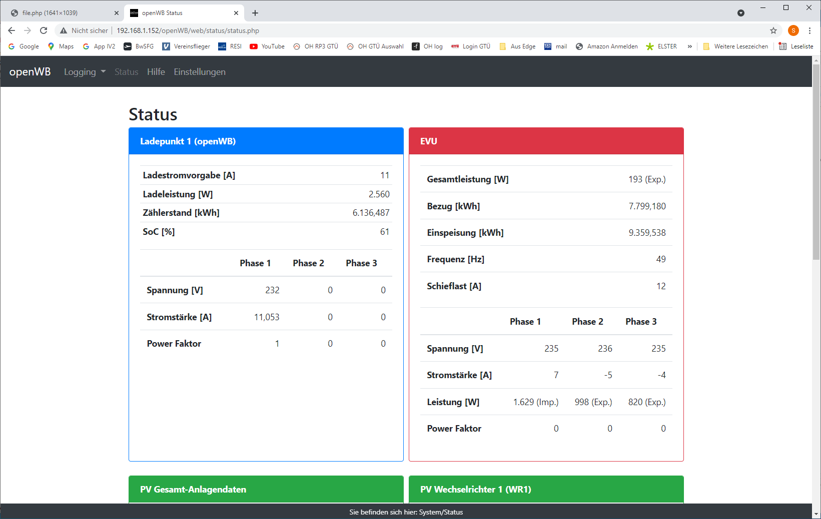Open the YouTube bookmark
The height and width of the screenshot is (519, 821).
tap(267, 46)
